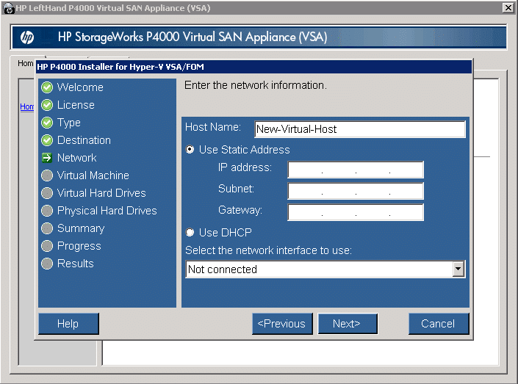Click the Progress step label

tap(79, 246)
